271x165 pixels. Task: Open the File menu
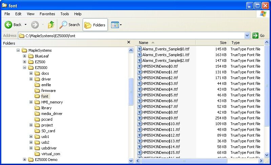7,14
